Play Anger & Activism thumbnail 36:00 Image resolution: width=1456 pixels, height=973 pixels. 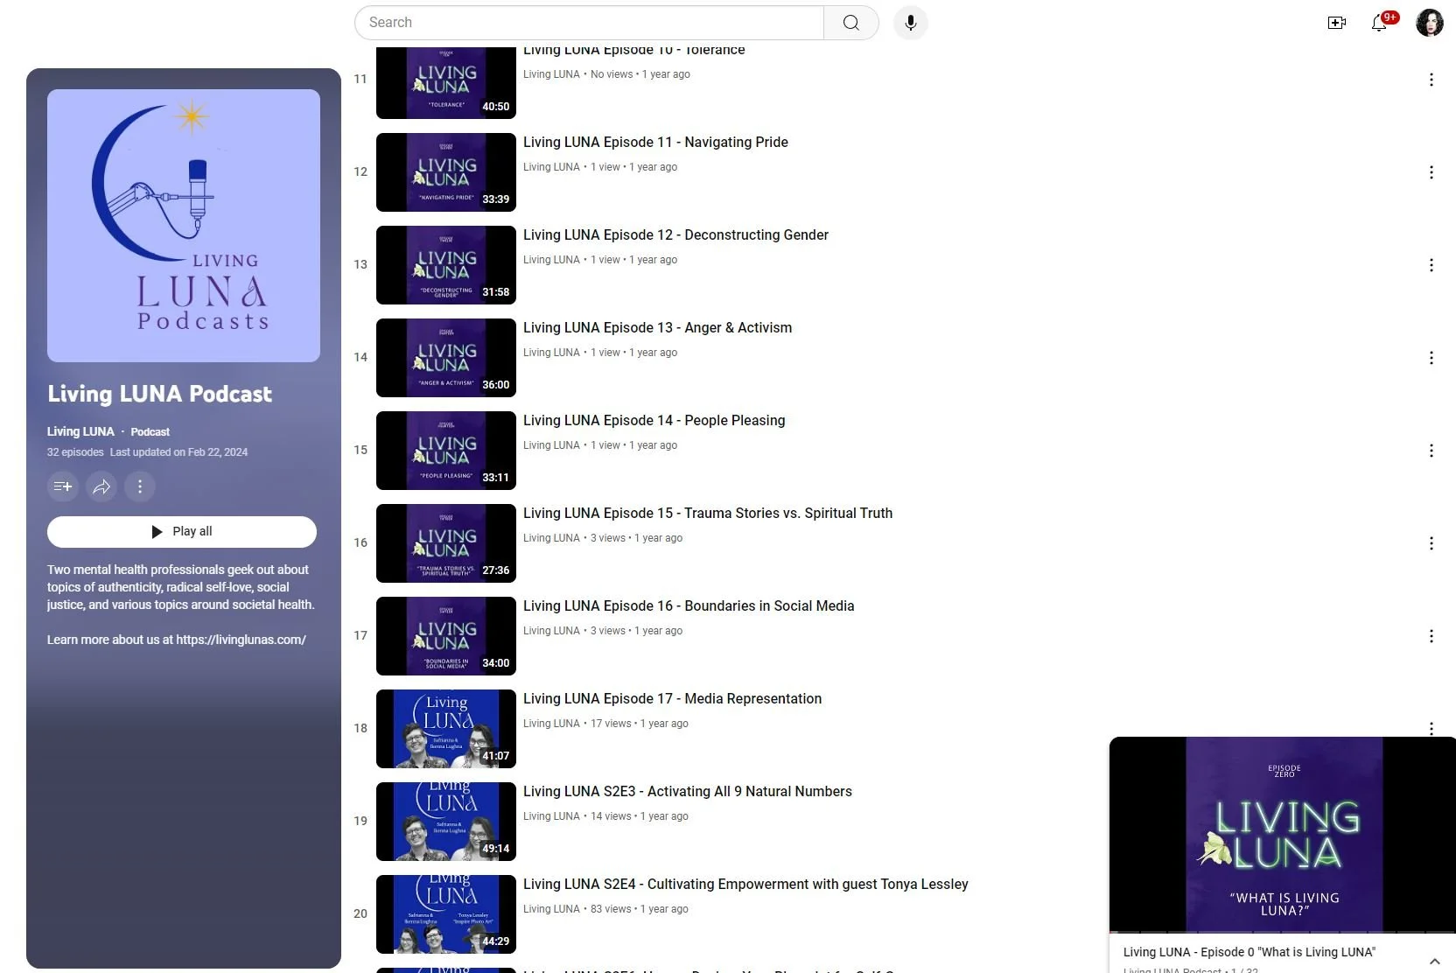pyautogui.click(x=446, y=358)
